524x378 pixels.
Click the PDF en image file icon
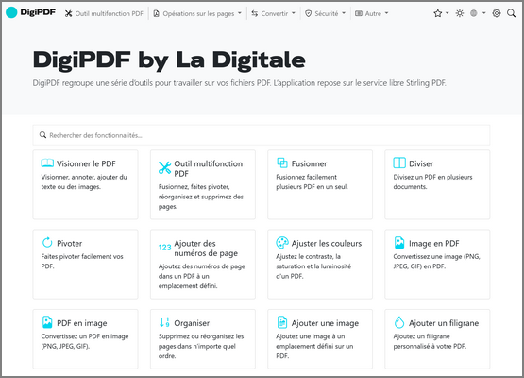tap(47, 322)
